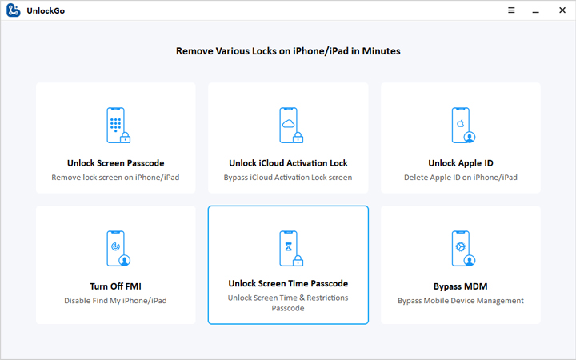Choose the Bypass MDM title
Viewport: 576px width, 360px height.
pos(461,286)
